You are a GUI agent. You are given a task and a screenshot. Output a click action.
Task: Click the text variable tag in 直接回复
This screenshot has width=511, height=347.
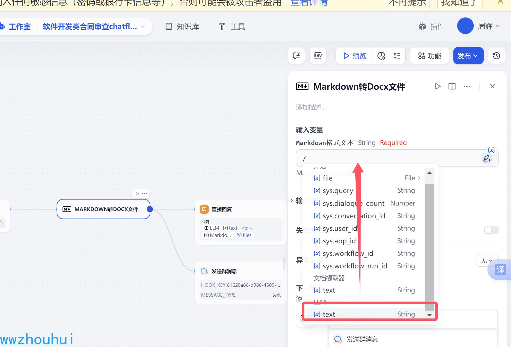click(230, 228)
